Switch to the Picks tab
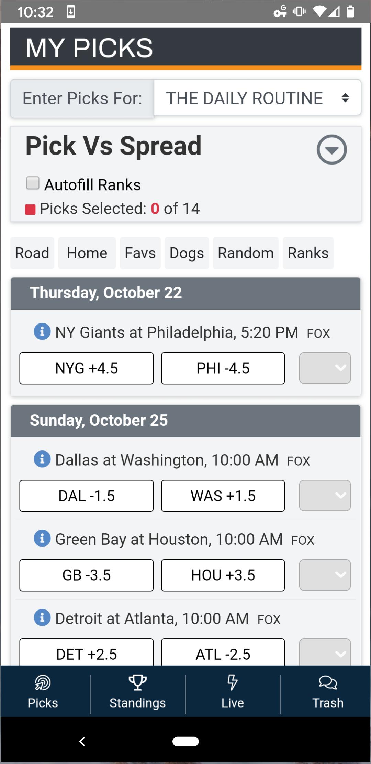Viewport: 371px width, 764px height. pos(43,691)
